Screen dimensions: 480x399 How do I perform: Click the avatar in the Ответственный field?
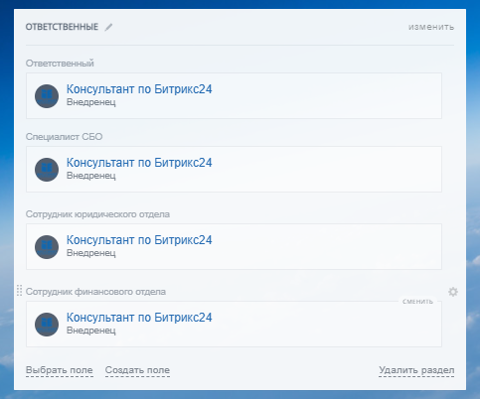47,96
